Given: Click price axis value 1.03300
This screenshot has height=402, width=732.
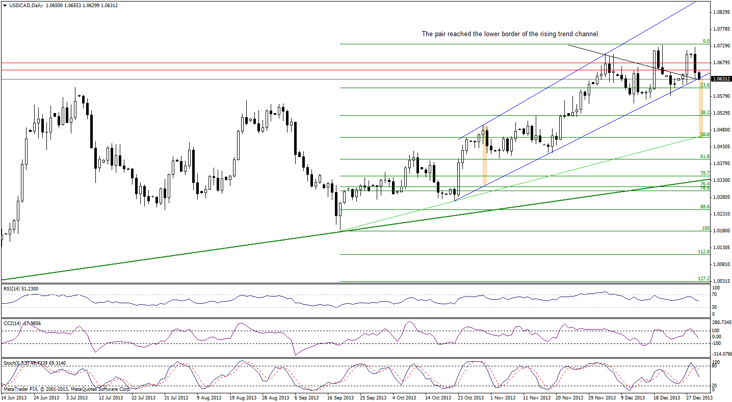Looking at the screenshot, I should pos(721,180).
